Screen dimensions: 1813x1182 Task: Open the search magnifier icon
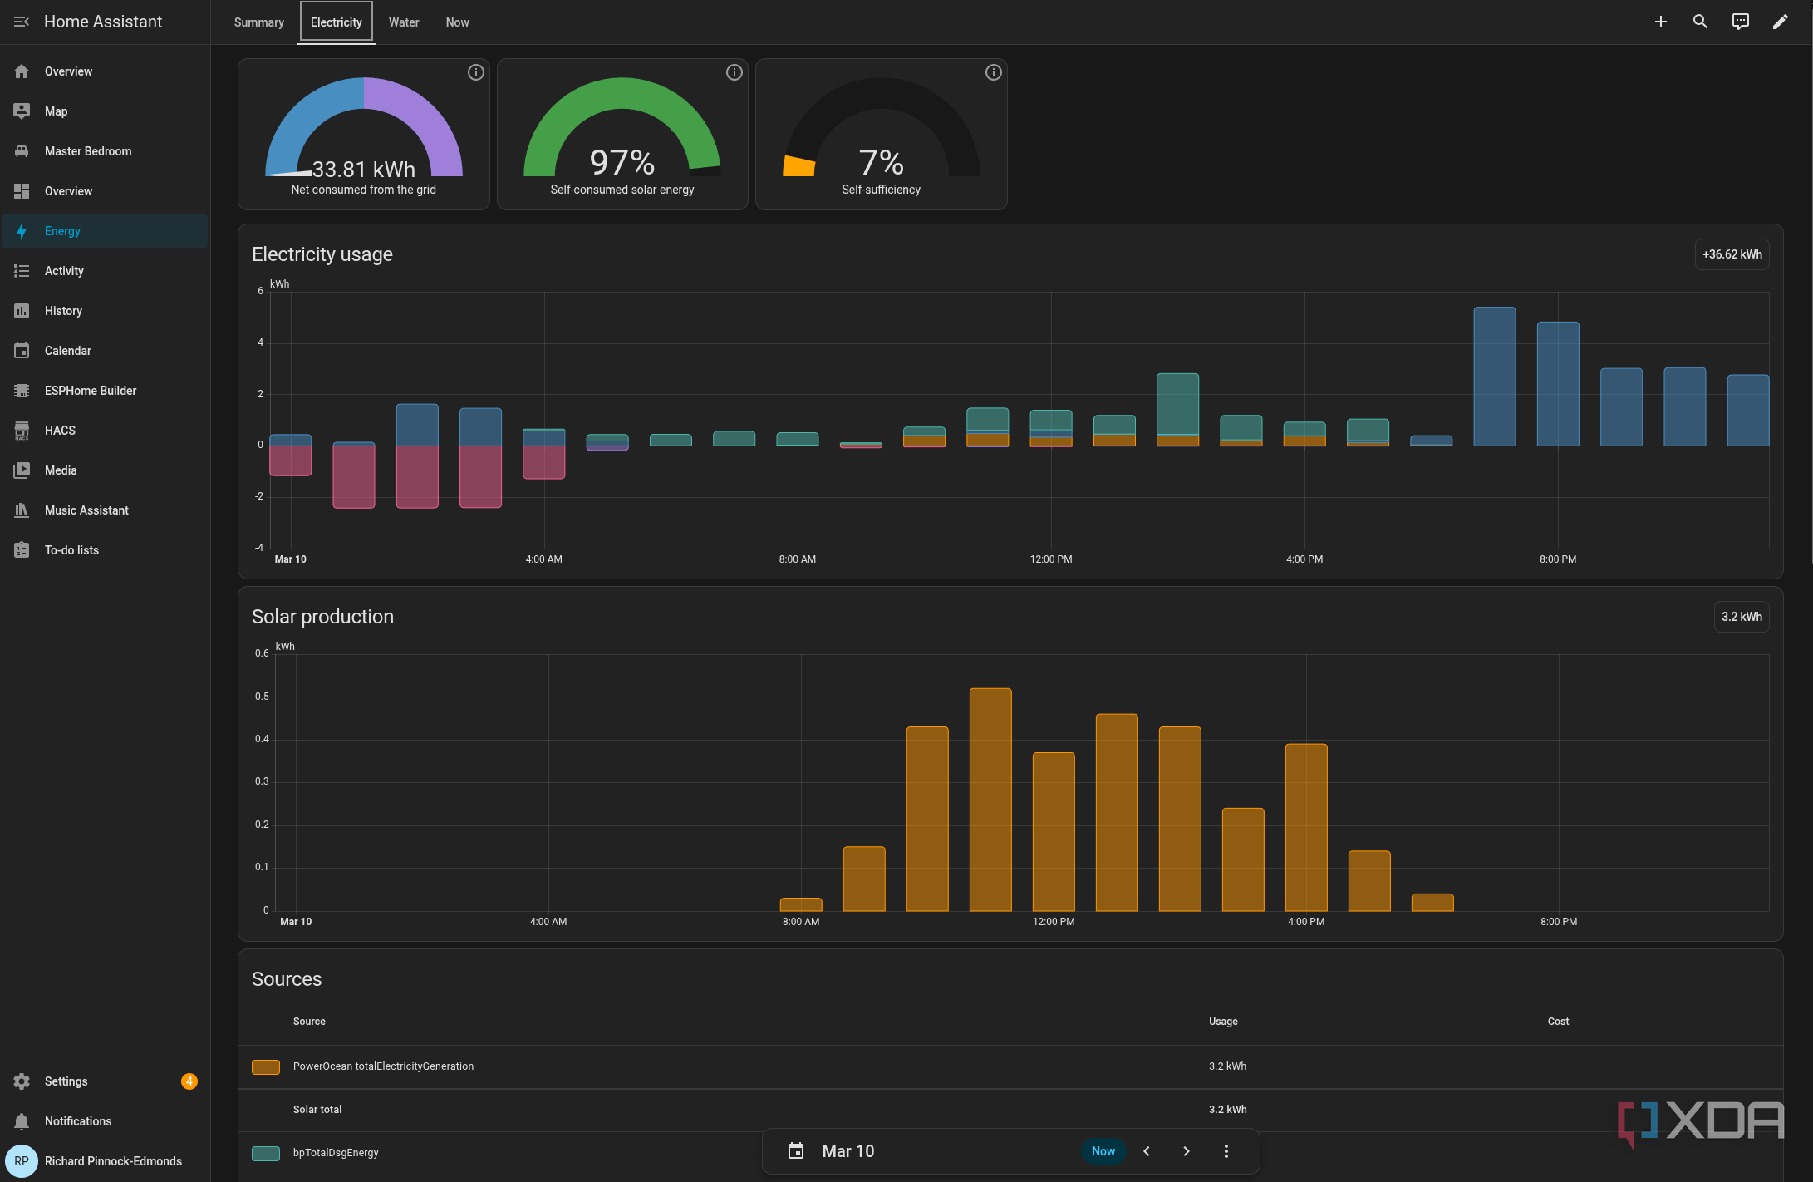(1700, 22)
